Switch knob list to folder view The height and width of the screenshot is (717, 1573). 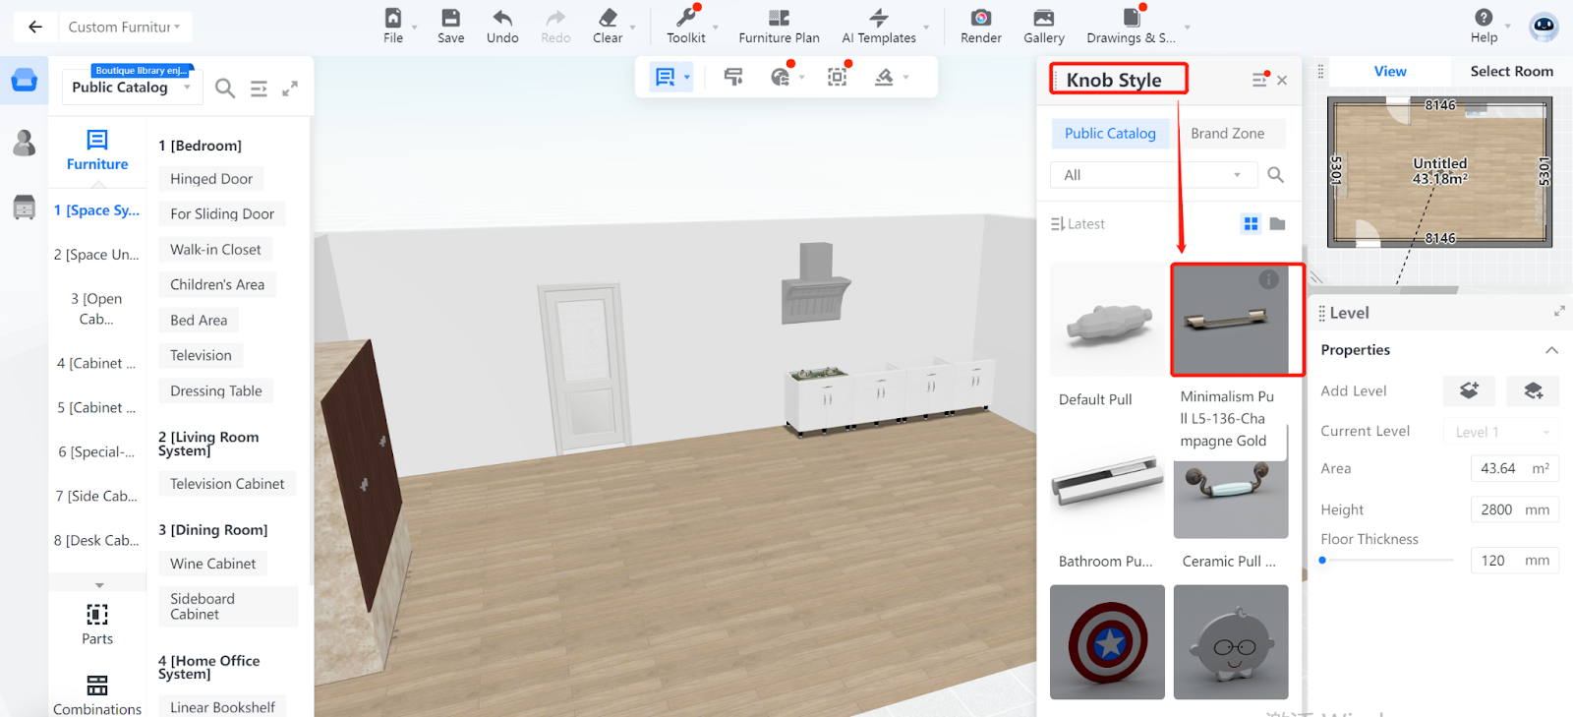point(1277,224)
